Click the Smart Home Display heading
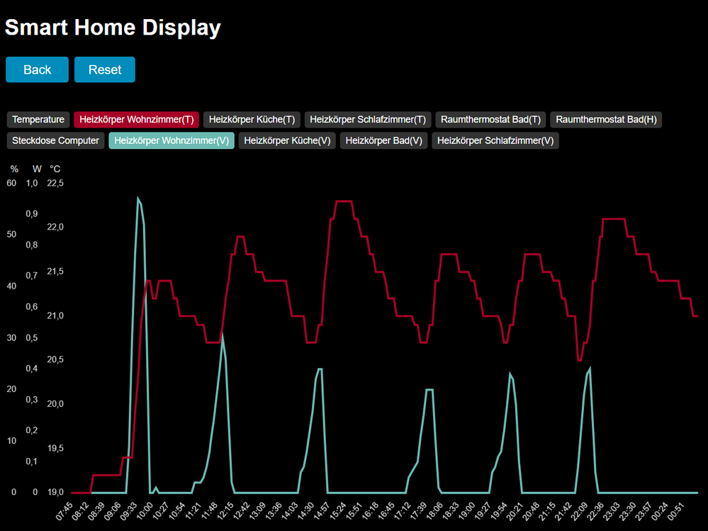This screenshot has width=708, height=531. click(113, 28)
